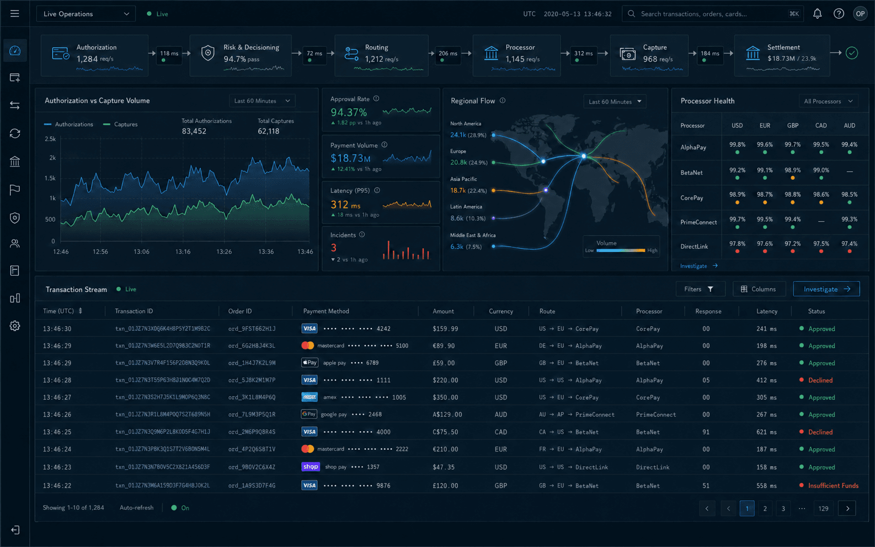Open the transfers arrows sidebar icon
The height and width of the screenshot is (547, 875).
pyautogui.click(x=15, y=105)
